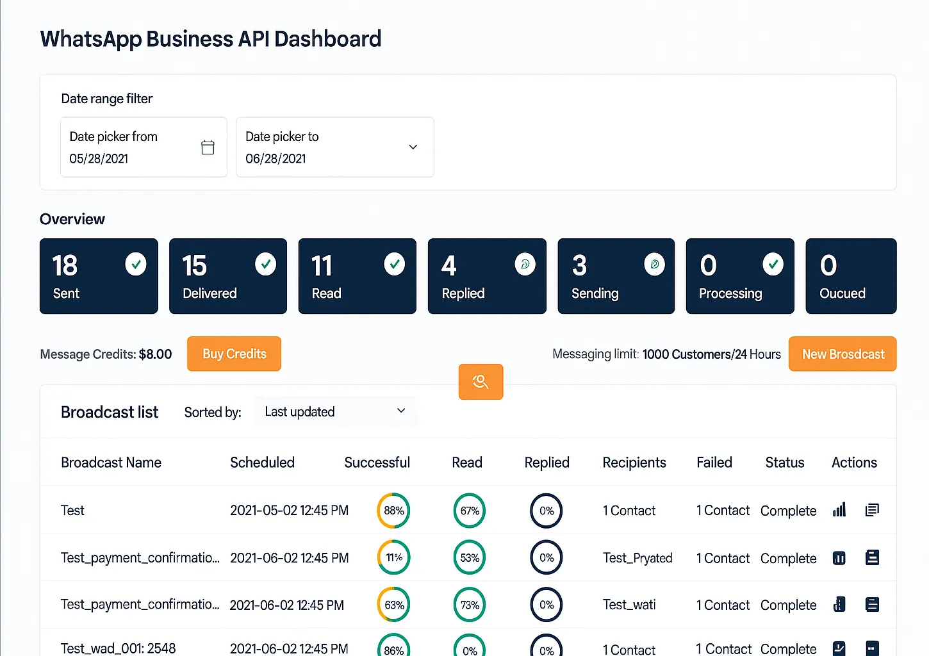Click the checkmark badge on the Sent card
The height and width of the screenshot is (656, 929).
pos(135,263)
